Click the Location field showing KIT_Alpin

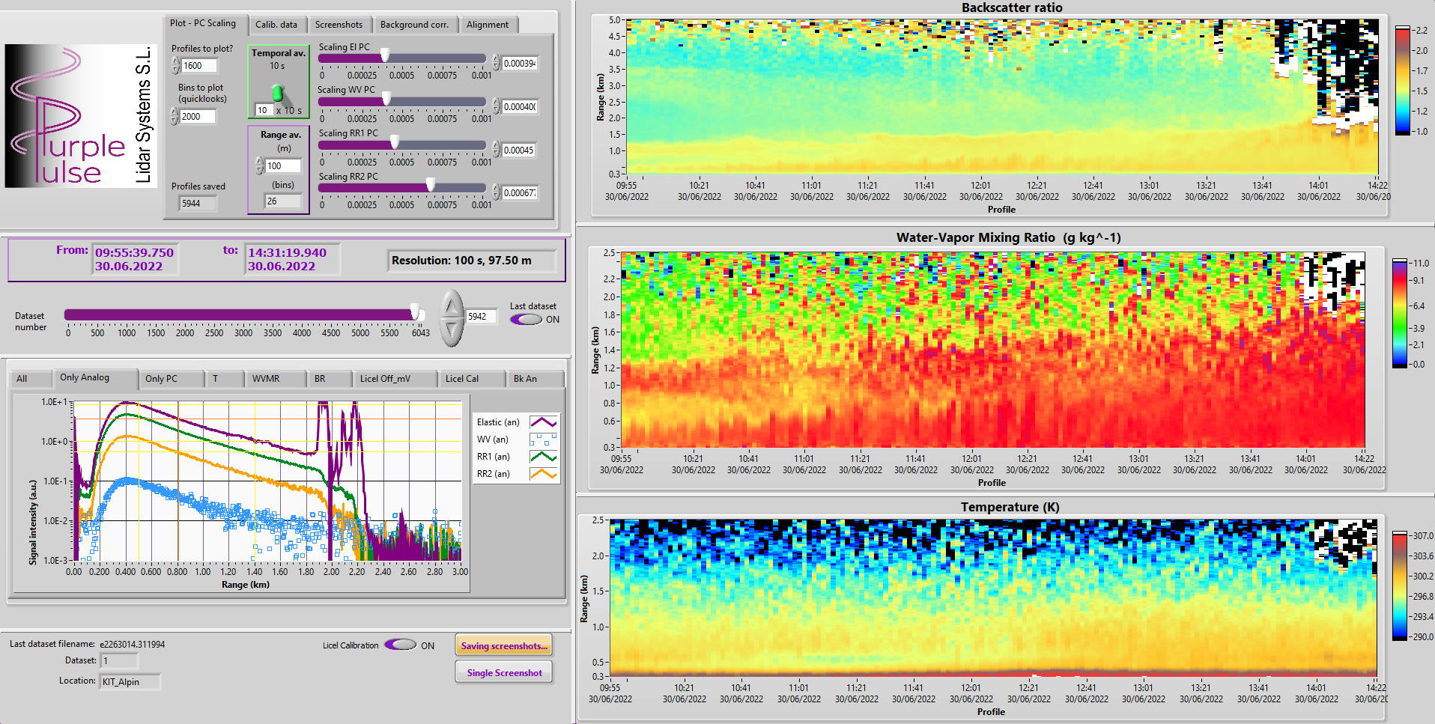[130, 682]
